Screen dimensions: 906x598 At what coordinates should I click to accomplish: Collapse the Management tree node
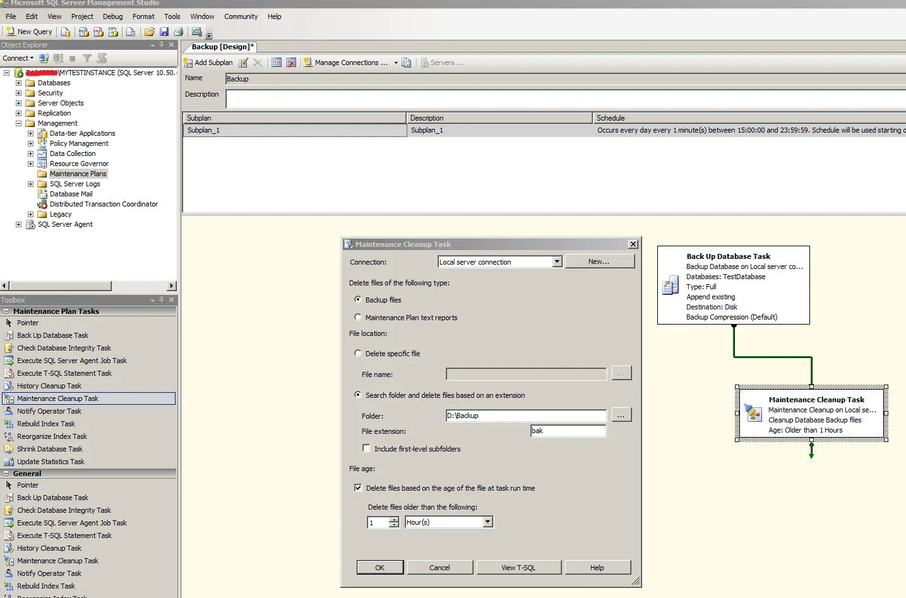(x=18, y=123)
